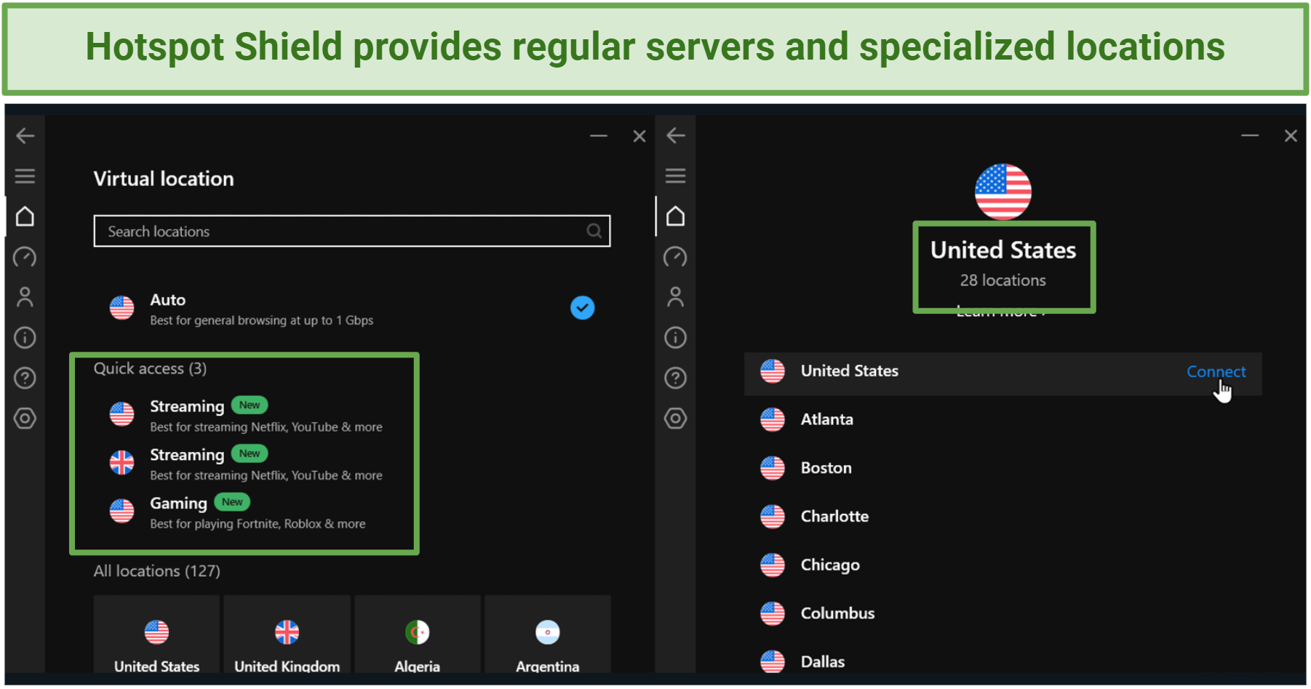1311x689 pixels.
Task: Select the United States row in the server list
Action: point(1003,374)
